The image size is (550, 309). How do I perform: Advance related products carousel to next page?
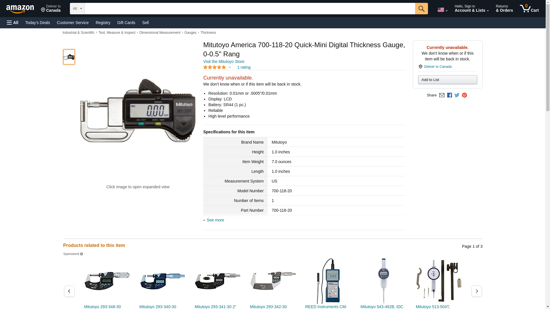tap(476, 291)
